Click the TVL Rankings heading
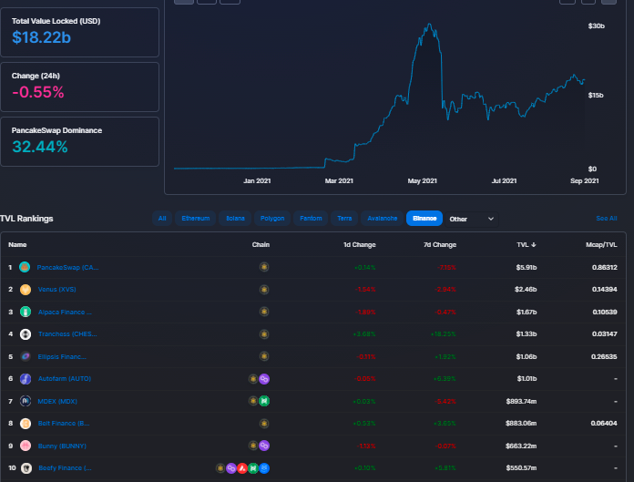The image size is (634, 482). point(26,219)
